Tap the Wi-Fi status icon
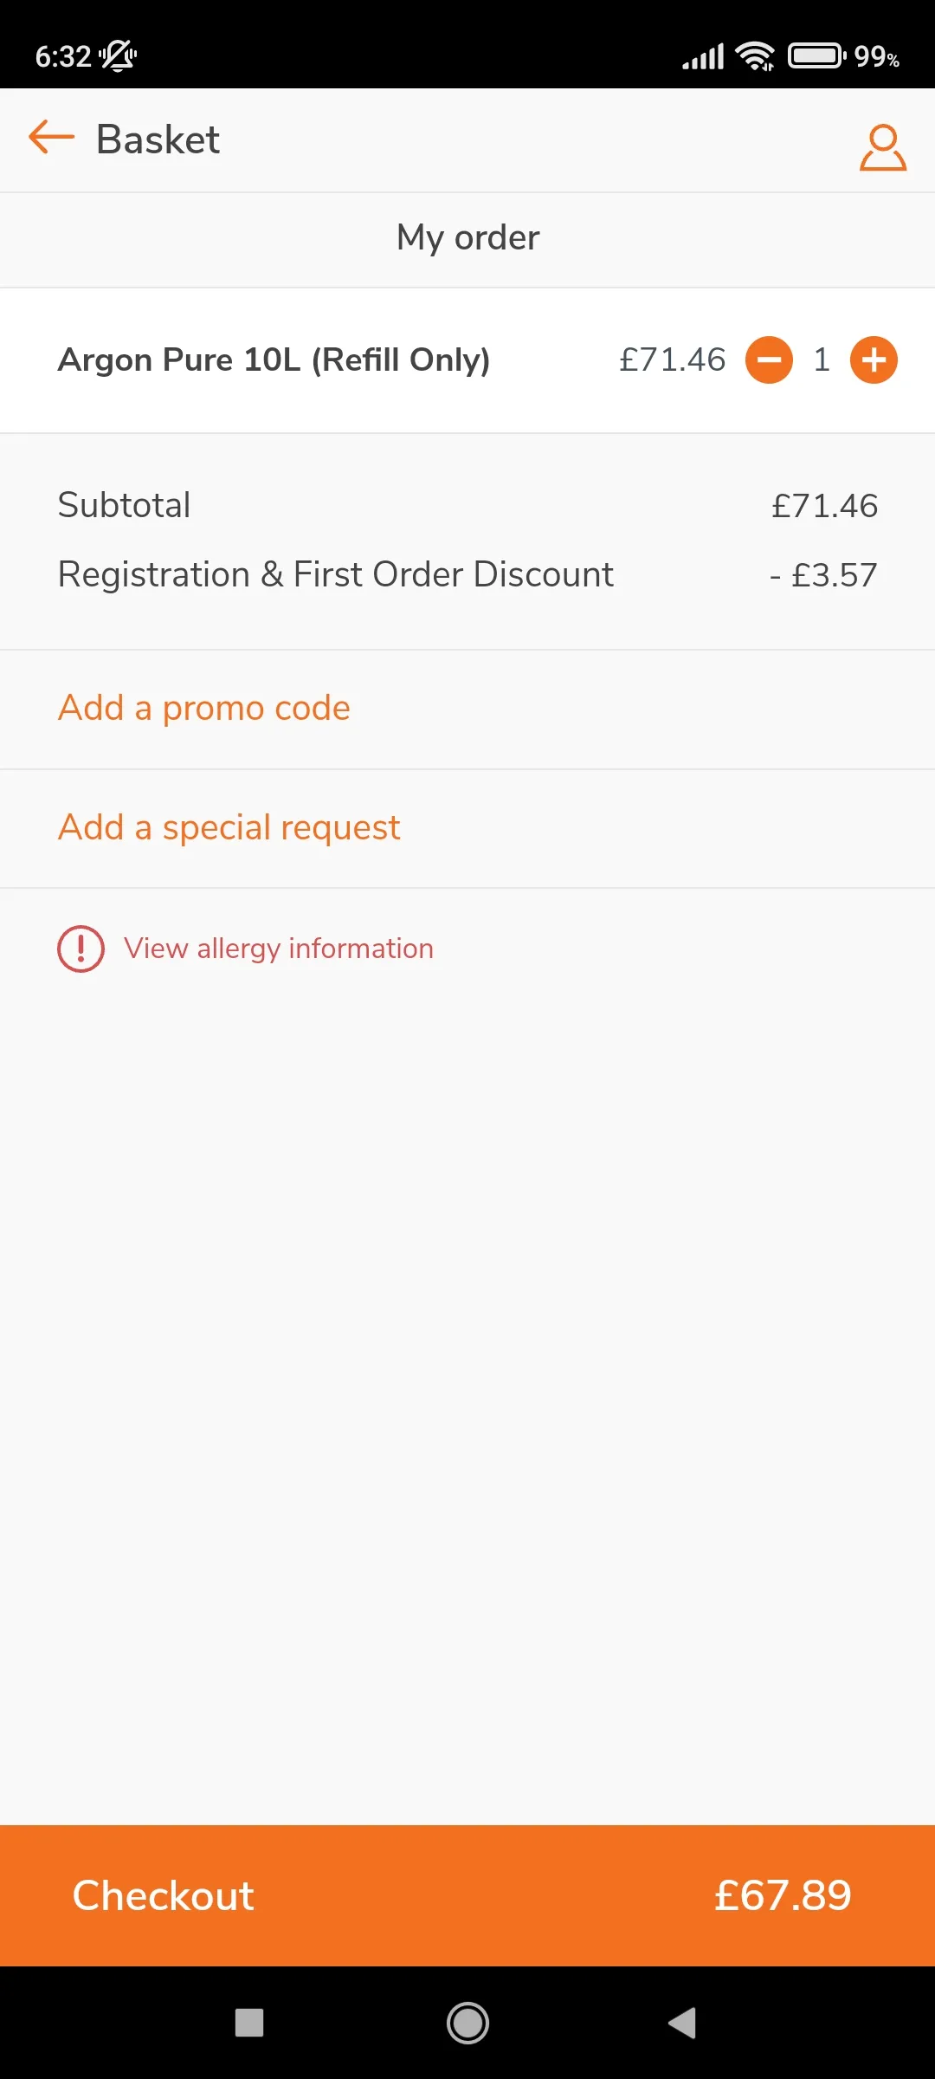 [755, 56]
